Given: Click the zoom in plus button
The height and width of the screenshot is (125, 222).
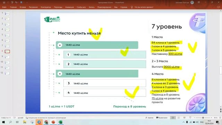Looking at the screenshot, I should [211, 118].
